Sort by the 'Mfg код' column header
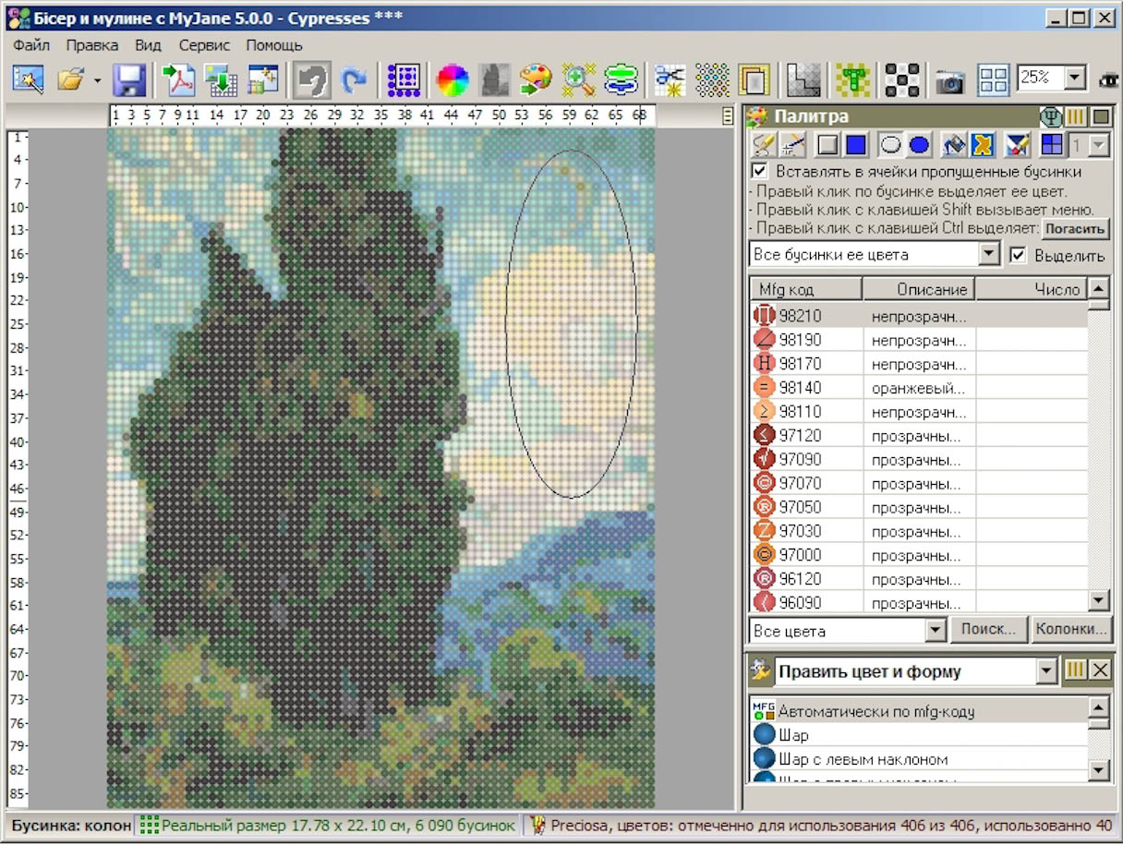 [x=805, y=289]
